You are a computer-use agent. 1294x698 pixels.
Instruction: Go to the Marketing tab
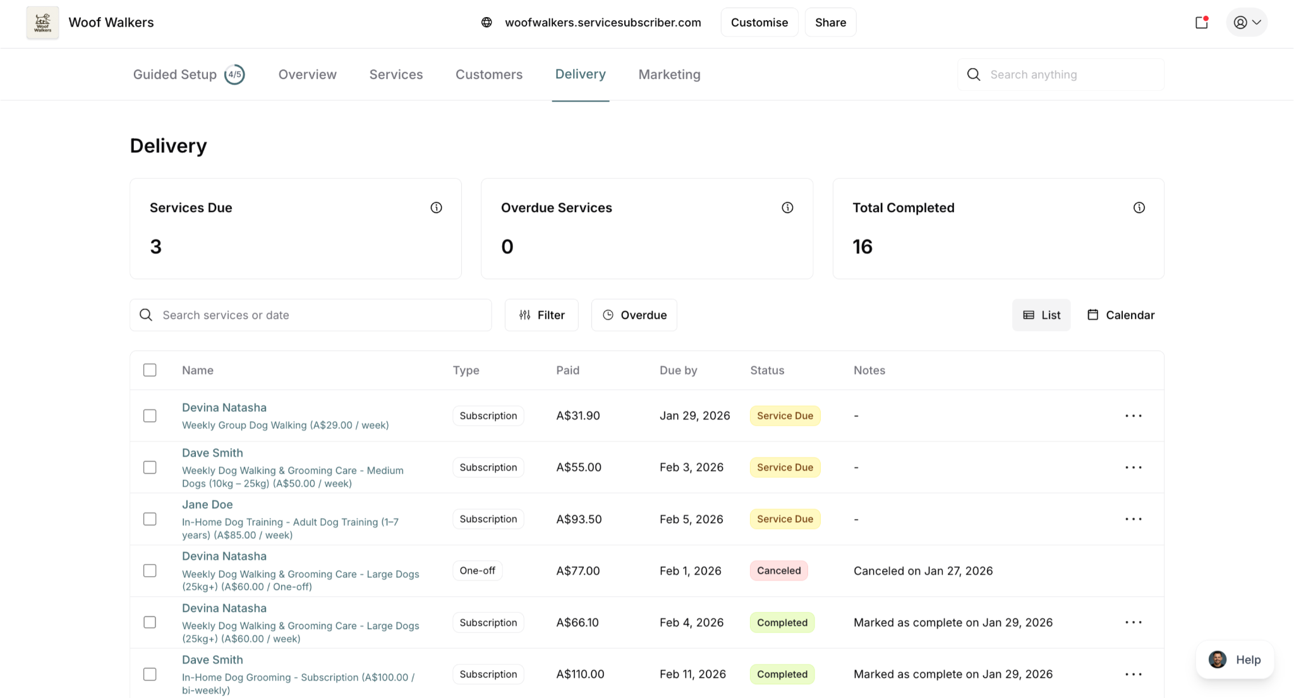pyautogui.click(x=669, y=75)
